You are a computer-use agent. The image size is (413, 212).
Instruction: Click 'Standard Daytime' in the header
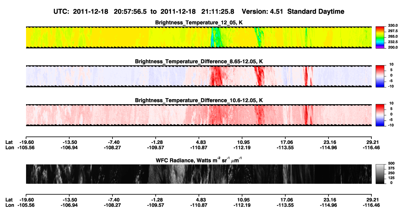[x=316, y=11]
